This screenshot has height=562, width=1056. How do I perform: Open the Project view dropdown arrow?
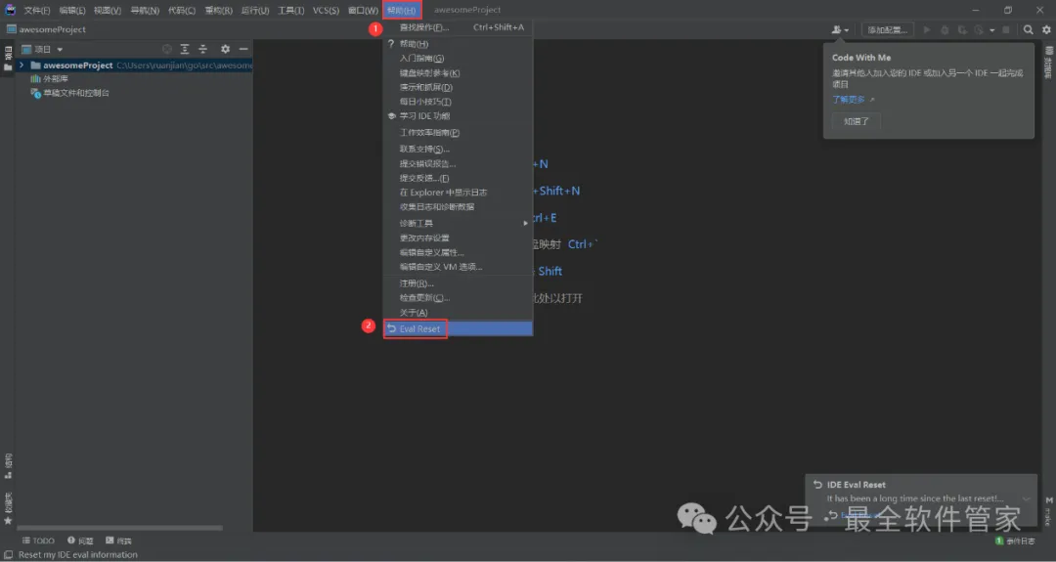[60, 49]
